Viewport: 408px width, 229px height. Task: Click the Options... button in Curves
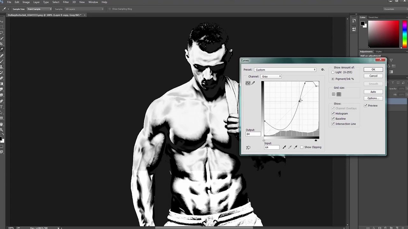point(373,98)
